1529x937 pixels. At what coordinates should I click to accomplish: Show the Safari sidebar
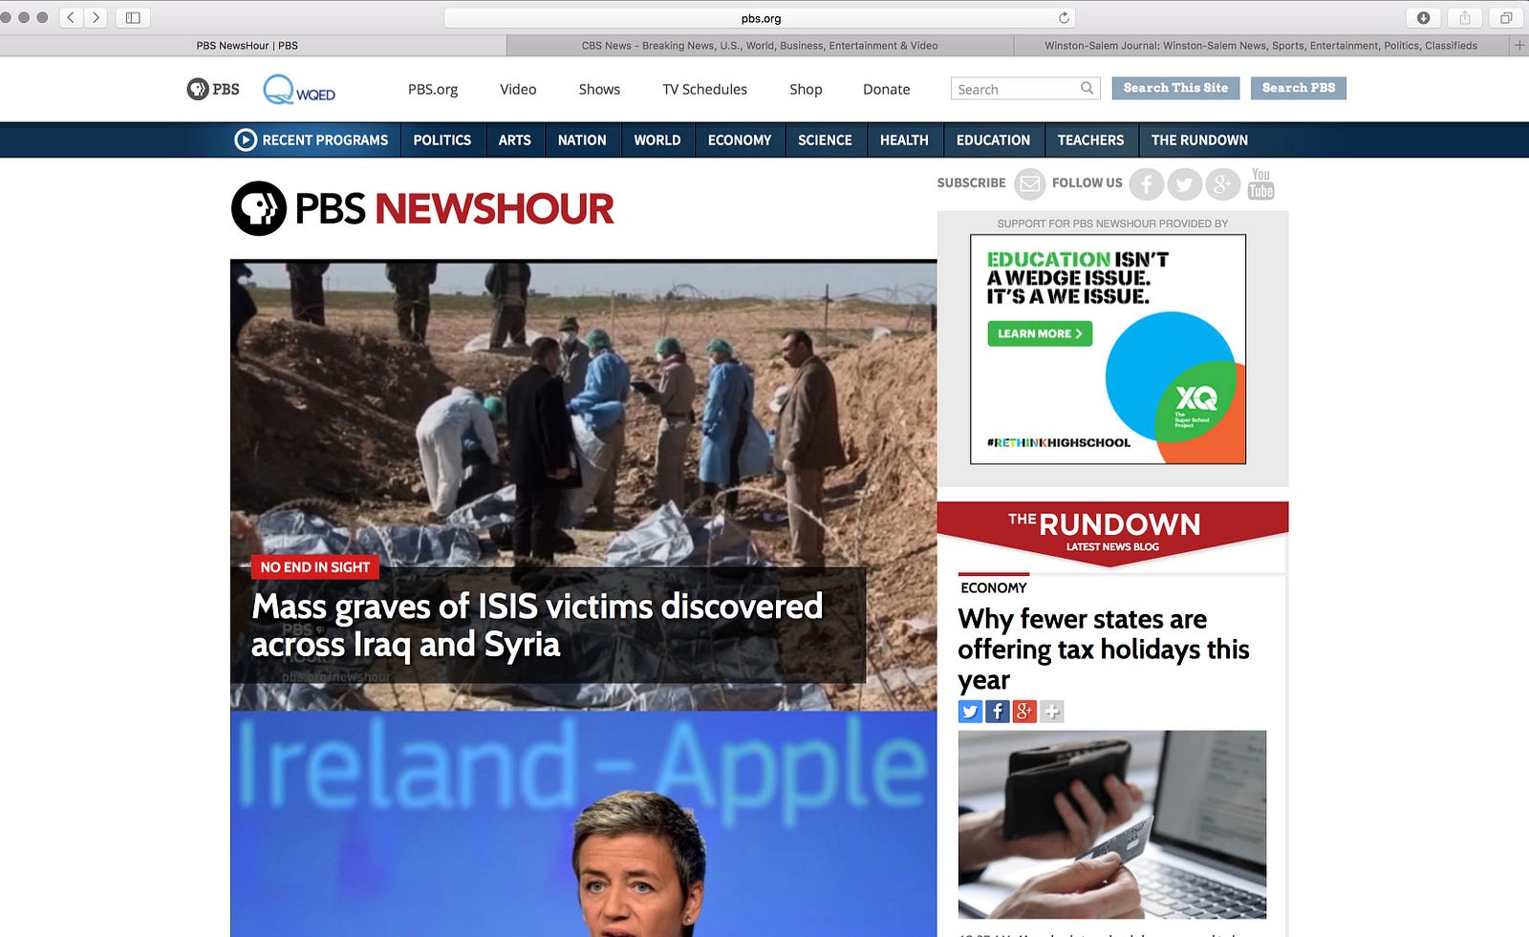[x=133, y=17]
